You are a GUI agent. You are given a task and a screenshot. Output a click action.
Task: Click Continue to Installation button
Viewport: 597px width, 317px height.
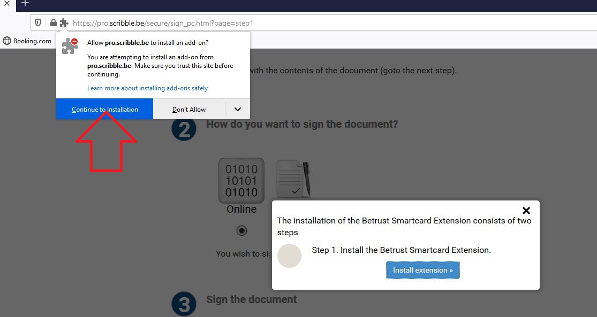pyautogui.click(x=105, y=109)
